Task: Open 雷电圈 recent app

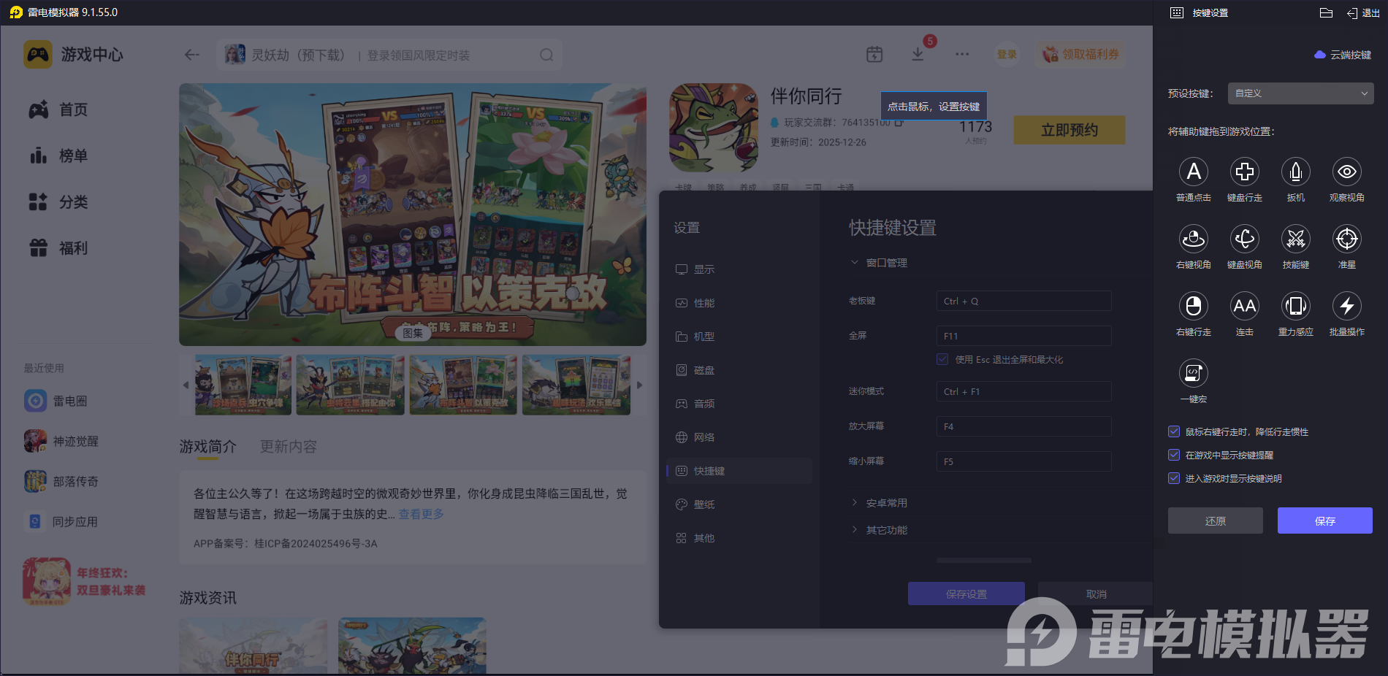Action: pos(56,401)
